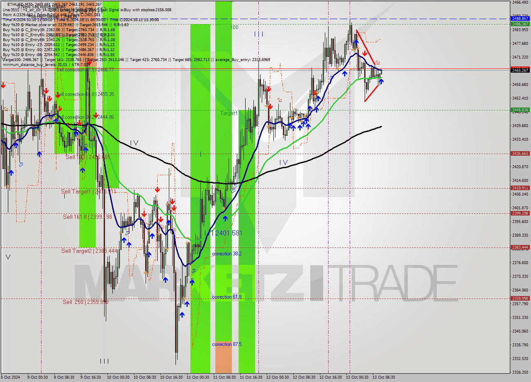Click the '11 Oct 16:30' time label
531x382 pixels.
(x=251, y=377)
